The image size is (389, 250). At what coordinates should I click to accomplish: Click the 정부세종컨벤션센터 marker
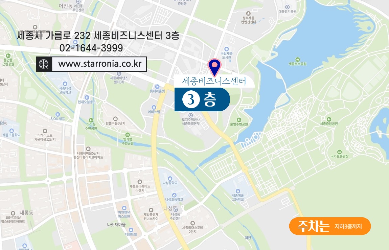tap(248, 14)
